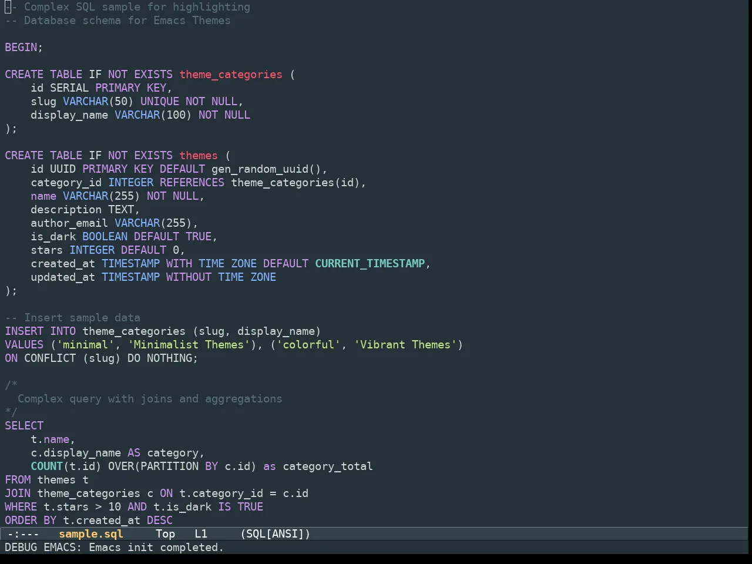The image size is (752, 564).
Task: Click the -:--- buffer status in mode line
Action: pos(23,533)
